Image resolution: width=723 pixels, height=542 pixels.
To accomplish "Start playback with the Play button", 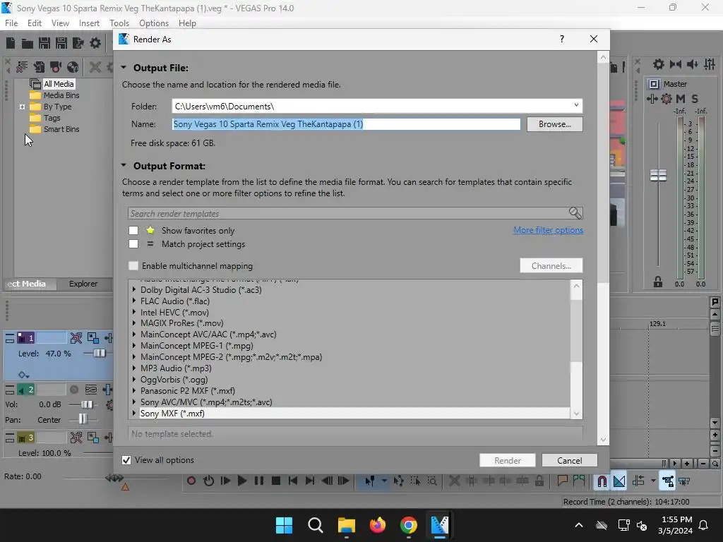I will pyautogui.click(x=242, y=481).
